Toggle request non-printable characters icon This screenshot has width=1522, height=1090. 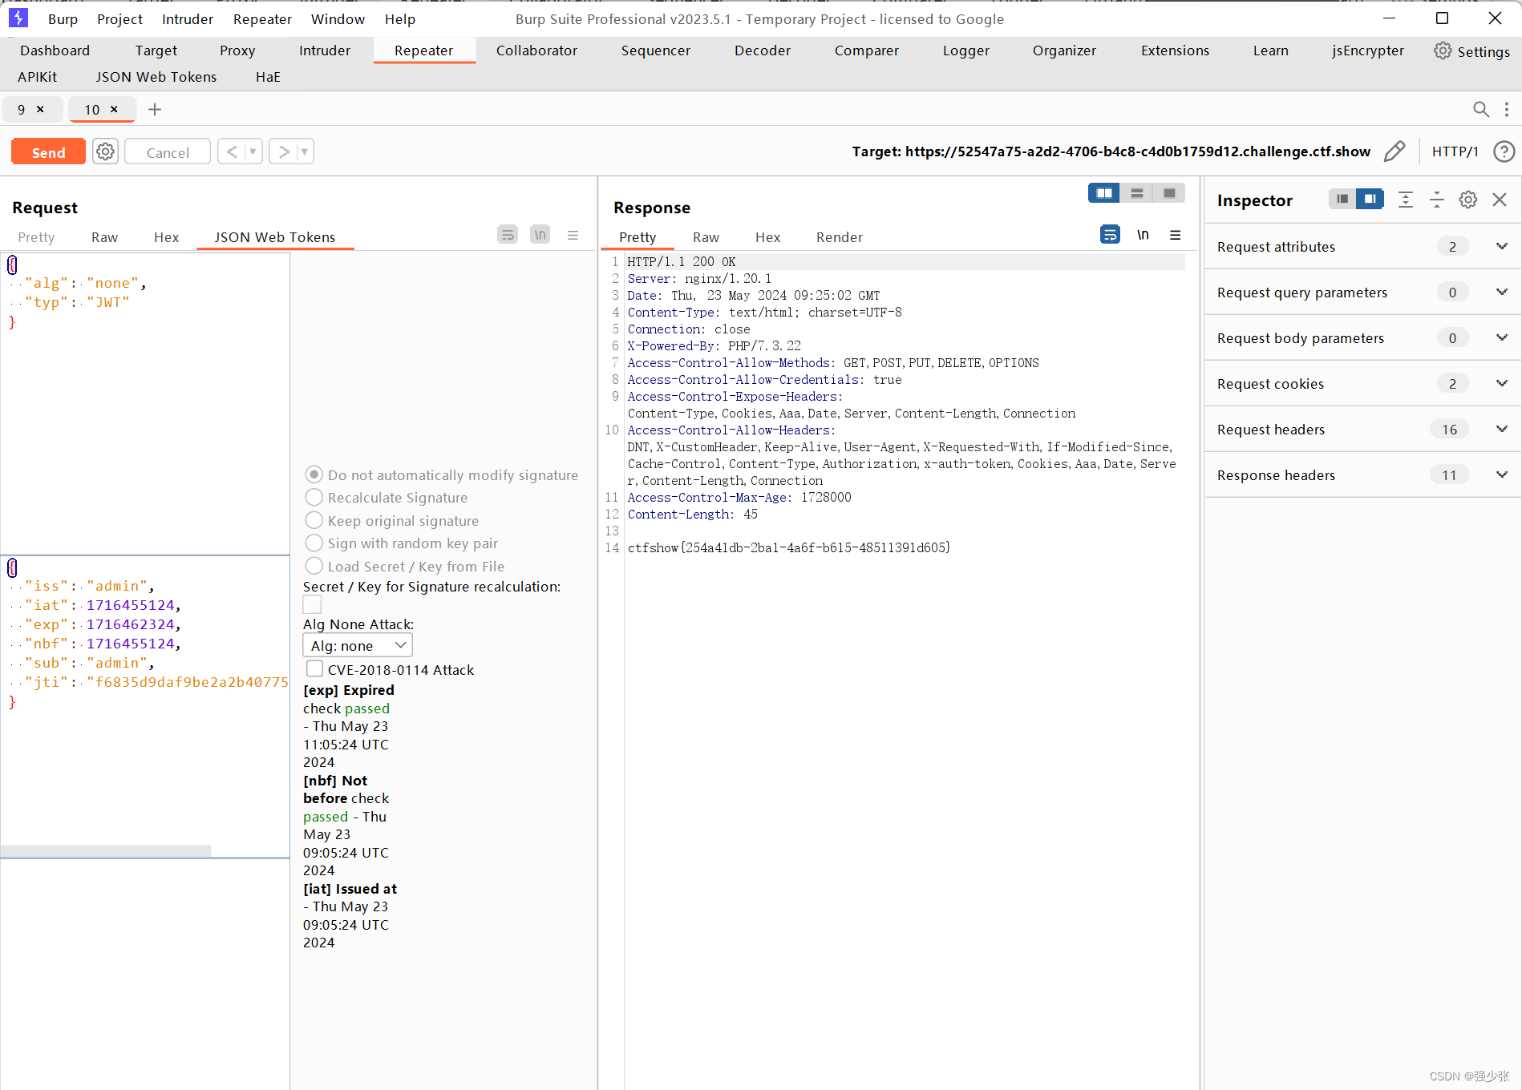(x=540, y=235)
